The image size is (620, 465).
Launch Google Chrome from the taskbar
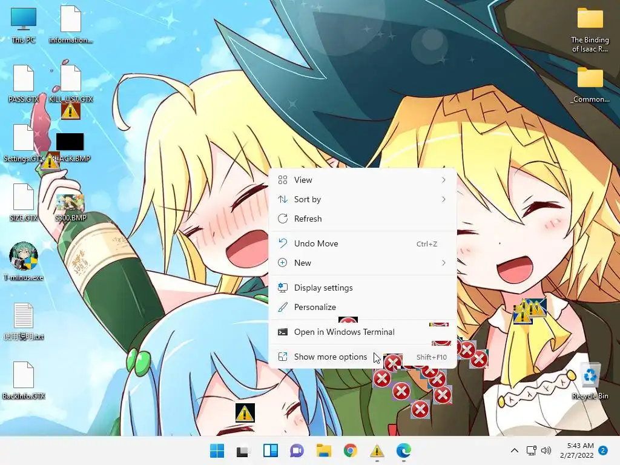[350, 450]
